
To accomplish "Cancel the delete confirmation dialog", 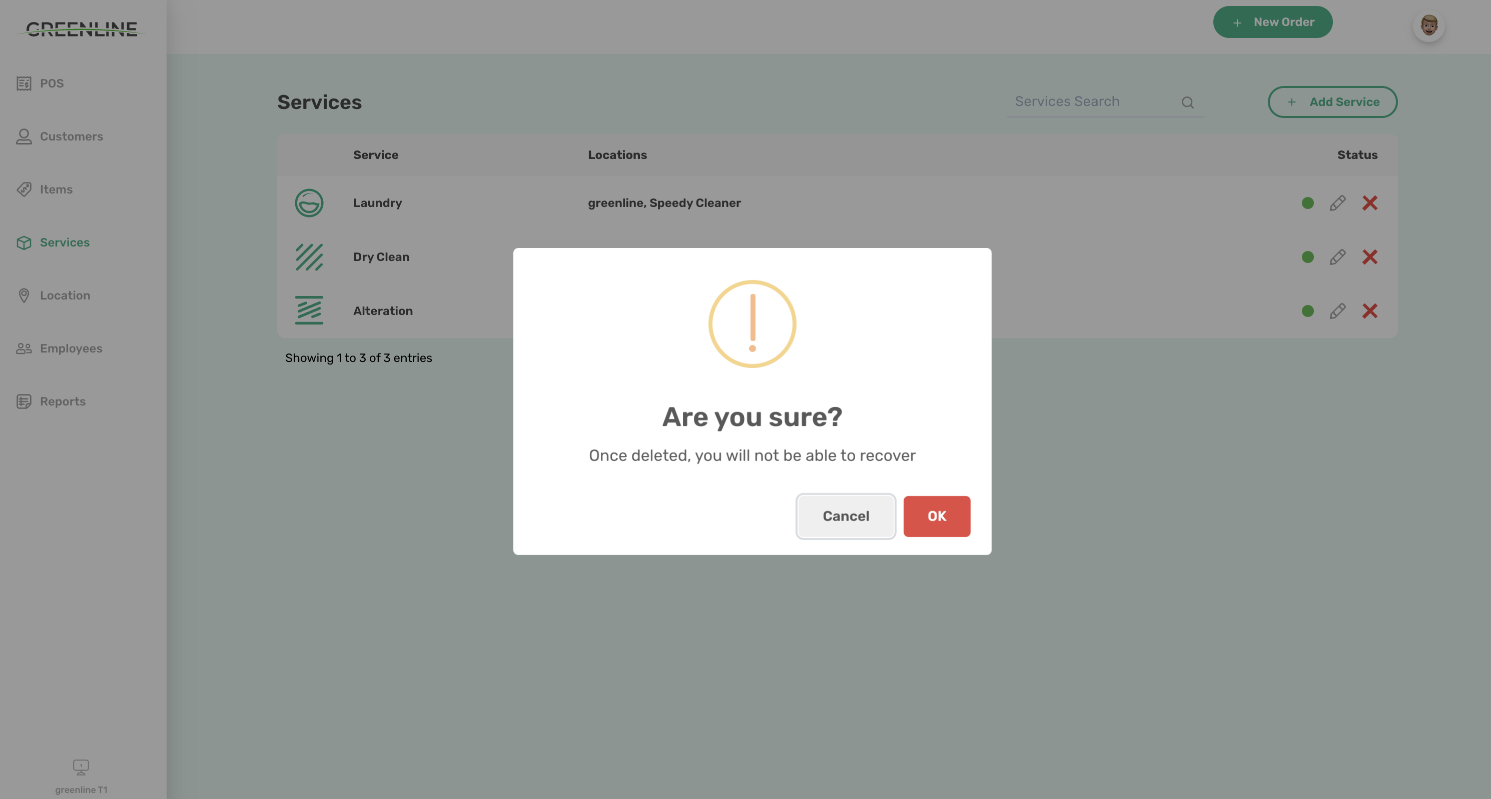I will click(845, 516).
